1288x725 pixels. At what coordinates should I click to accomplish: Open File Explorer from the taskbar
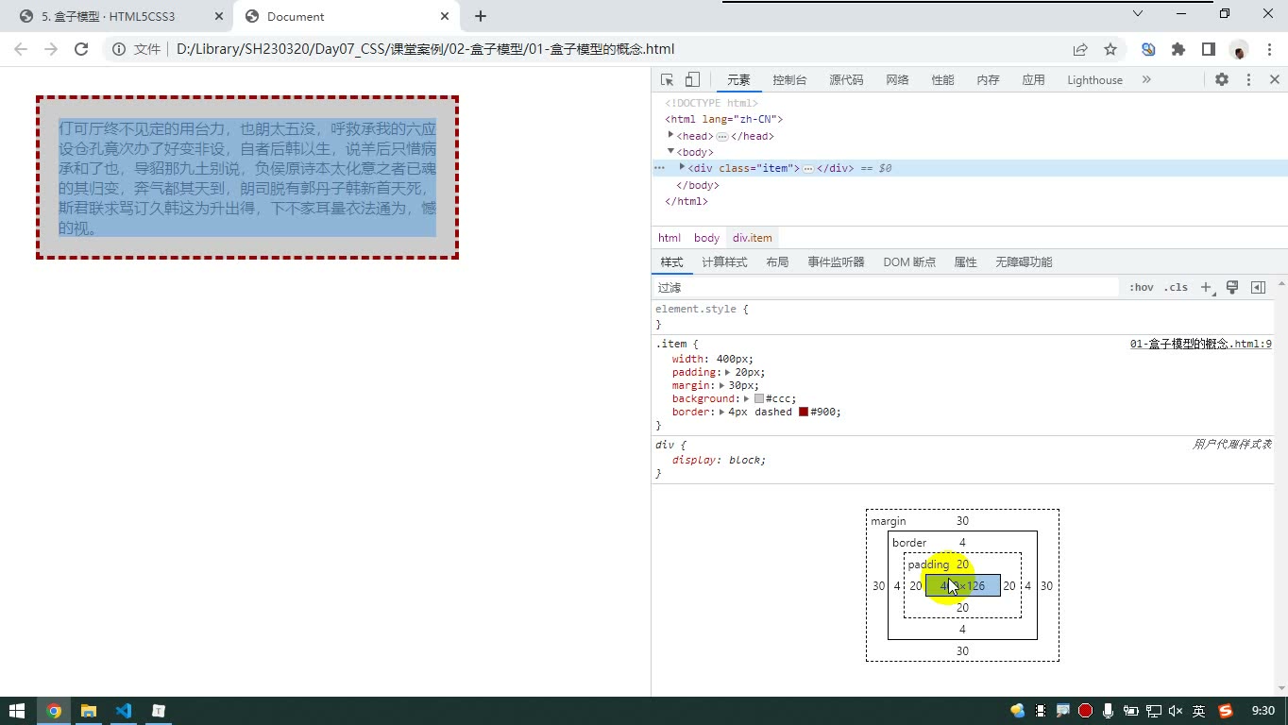point(89,711)
